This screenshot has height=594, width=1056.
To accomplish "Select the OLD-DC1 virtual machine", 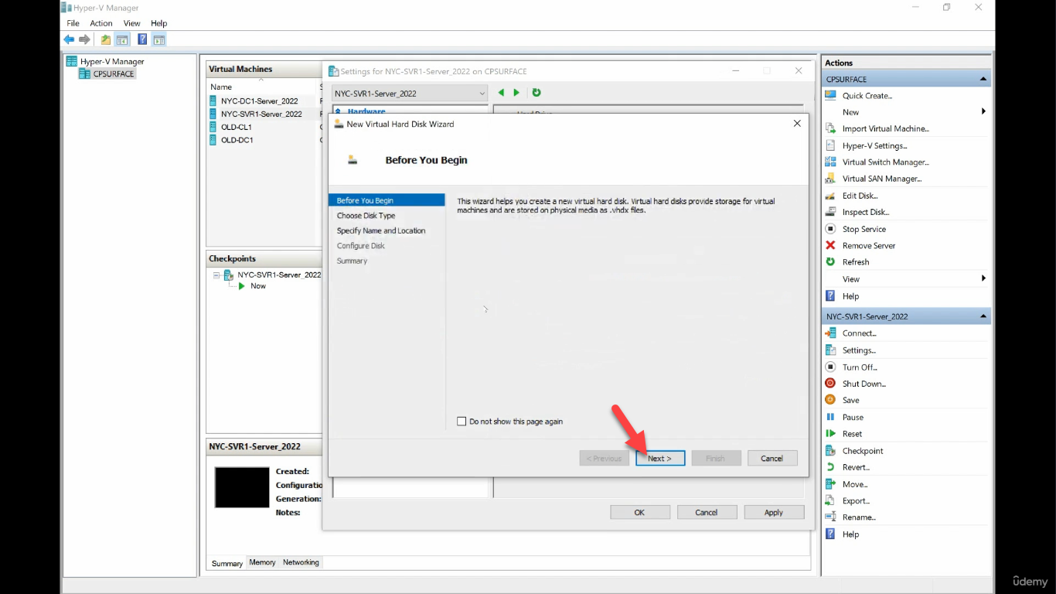I will 237,140.
